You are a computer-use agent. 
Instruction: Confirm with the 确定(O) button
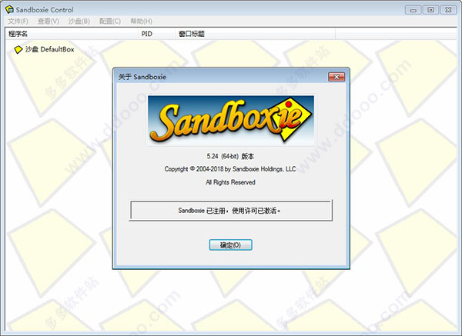click(230, 245)
